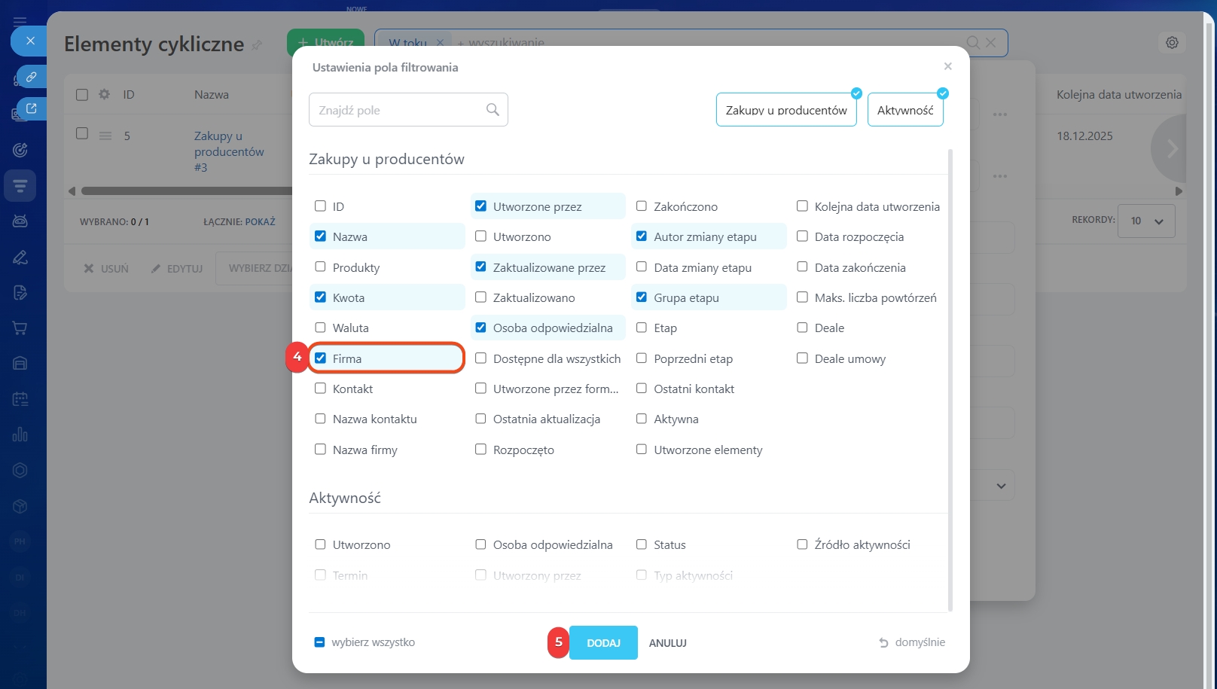Screen dimensions: 1217x689
Task: Click the left arrow of grid scrollbar
Action: coord(72,191)
